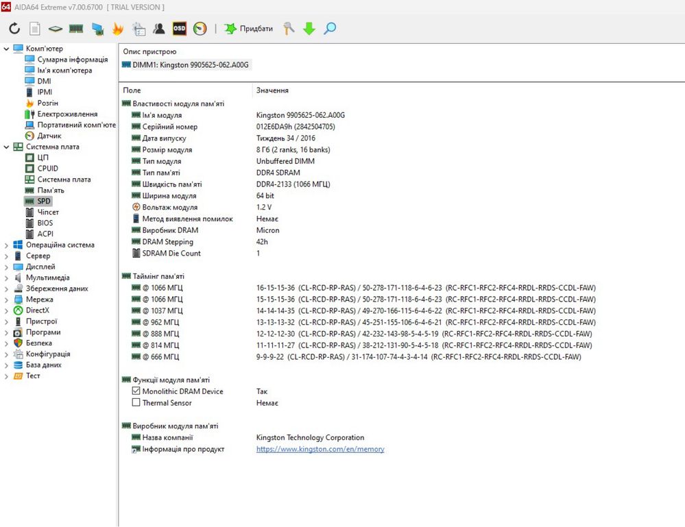Image resolution: width=685 pixels, height=527 pixels.
Task: Click the network computers toolbar icon
Action: click(97, 29)
